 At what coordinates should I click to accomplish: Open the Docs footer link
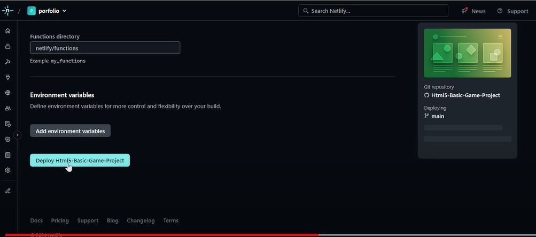[36, 220]
